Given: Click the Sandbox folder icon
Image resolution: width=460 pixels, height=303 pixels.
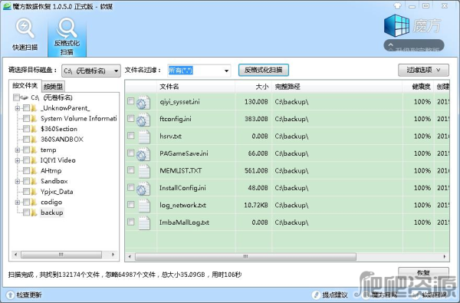Looking at the screenshot, I should 34,181.
